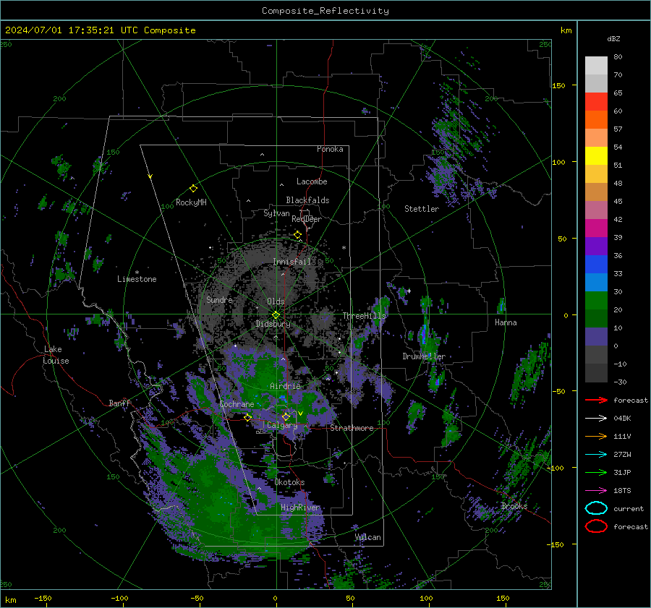Click yellow diamond marker beside RockyMH
The height and width of the screenshot is (608, 651).
pos(193,189)
